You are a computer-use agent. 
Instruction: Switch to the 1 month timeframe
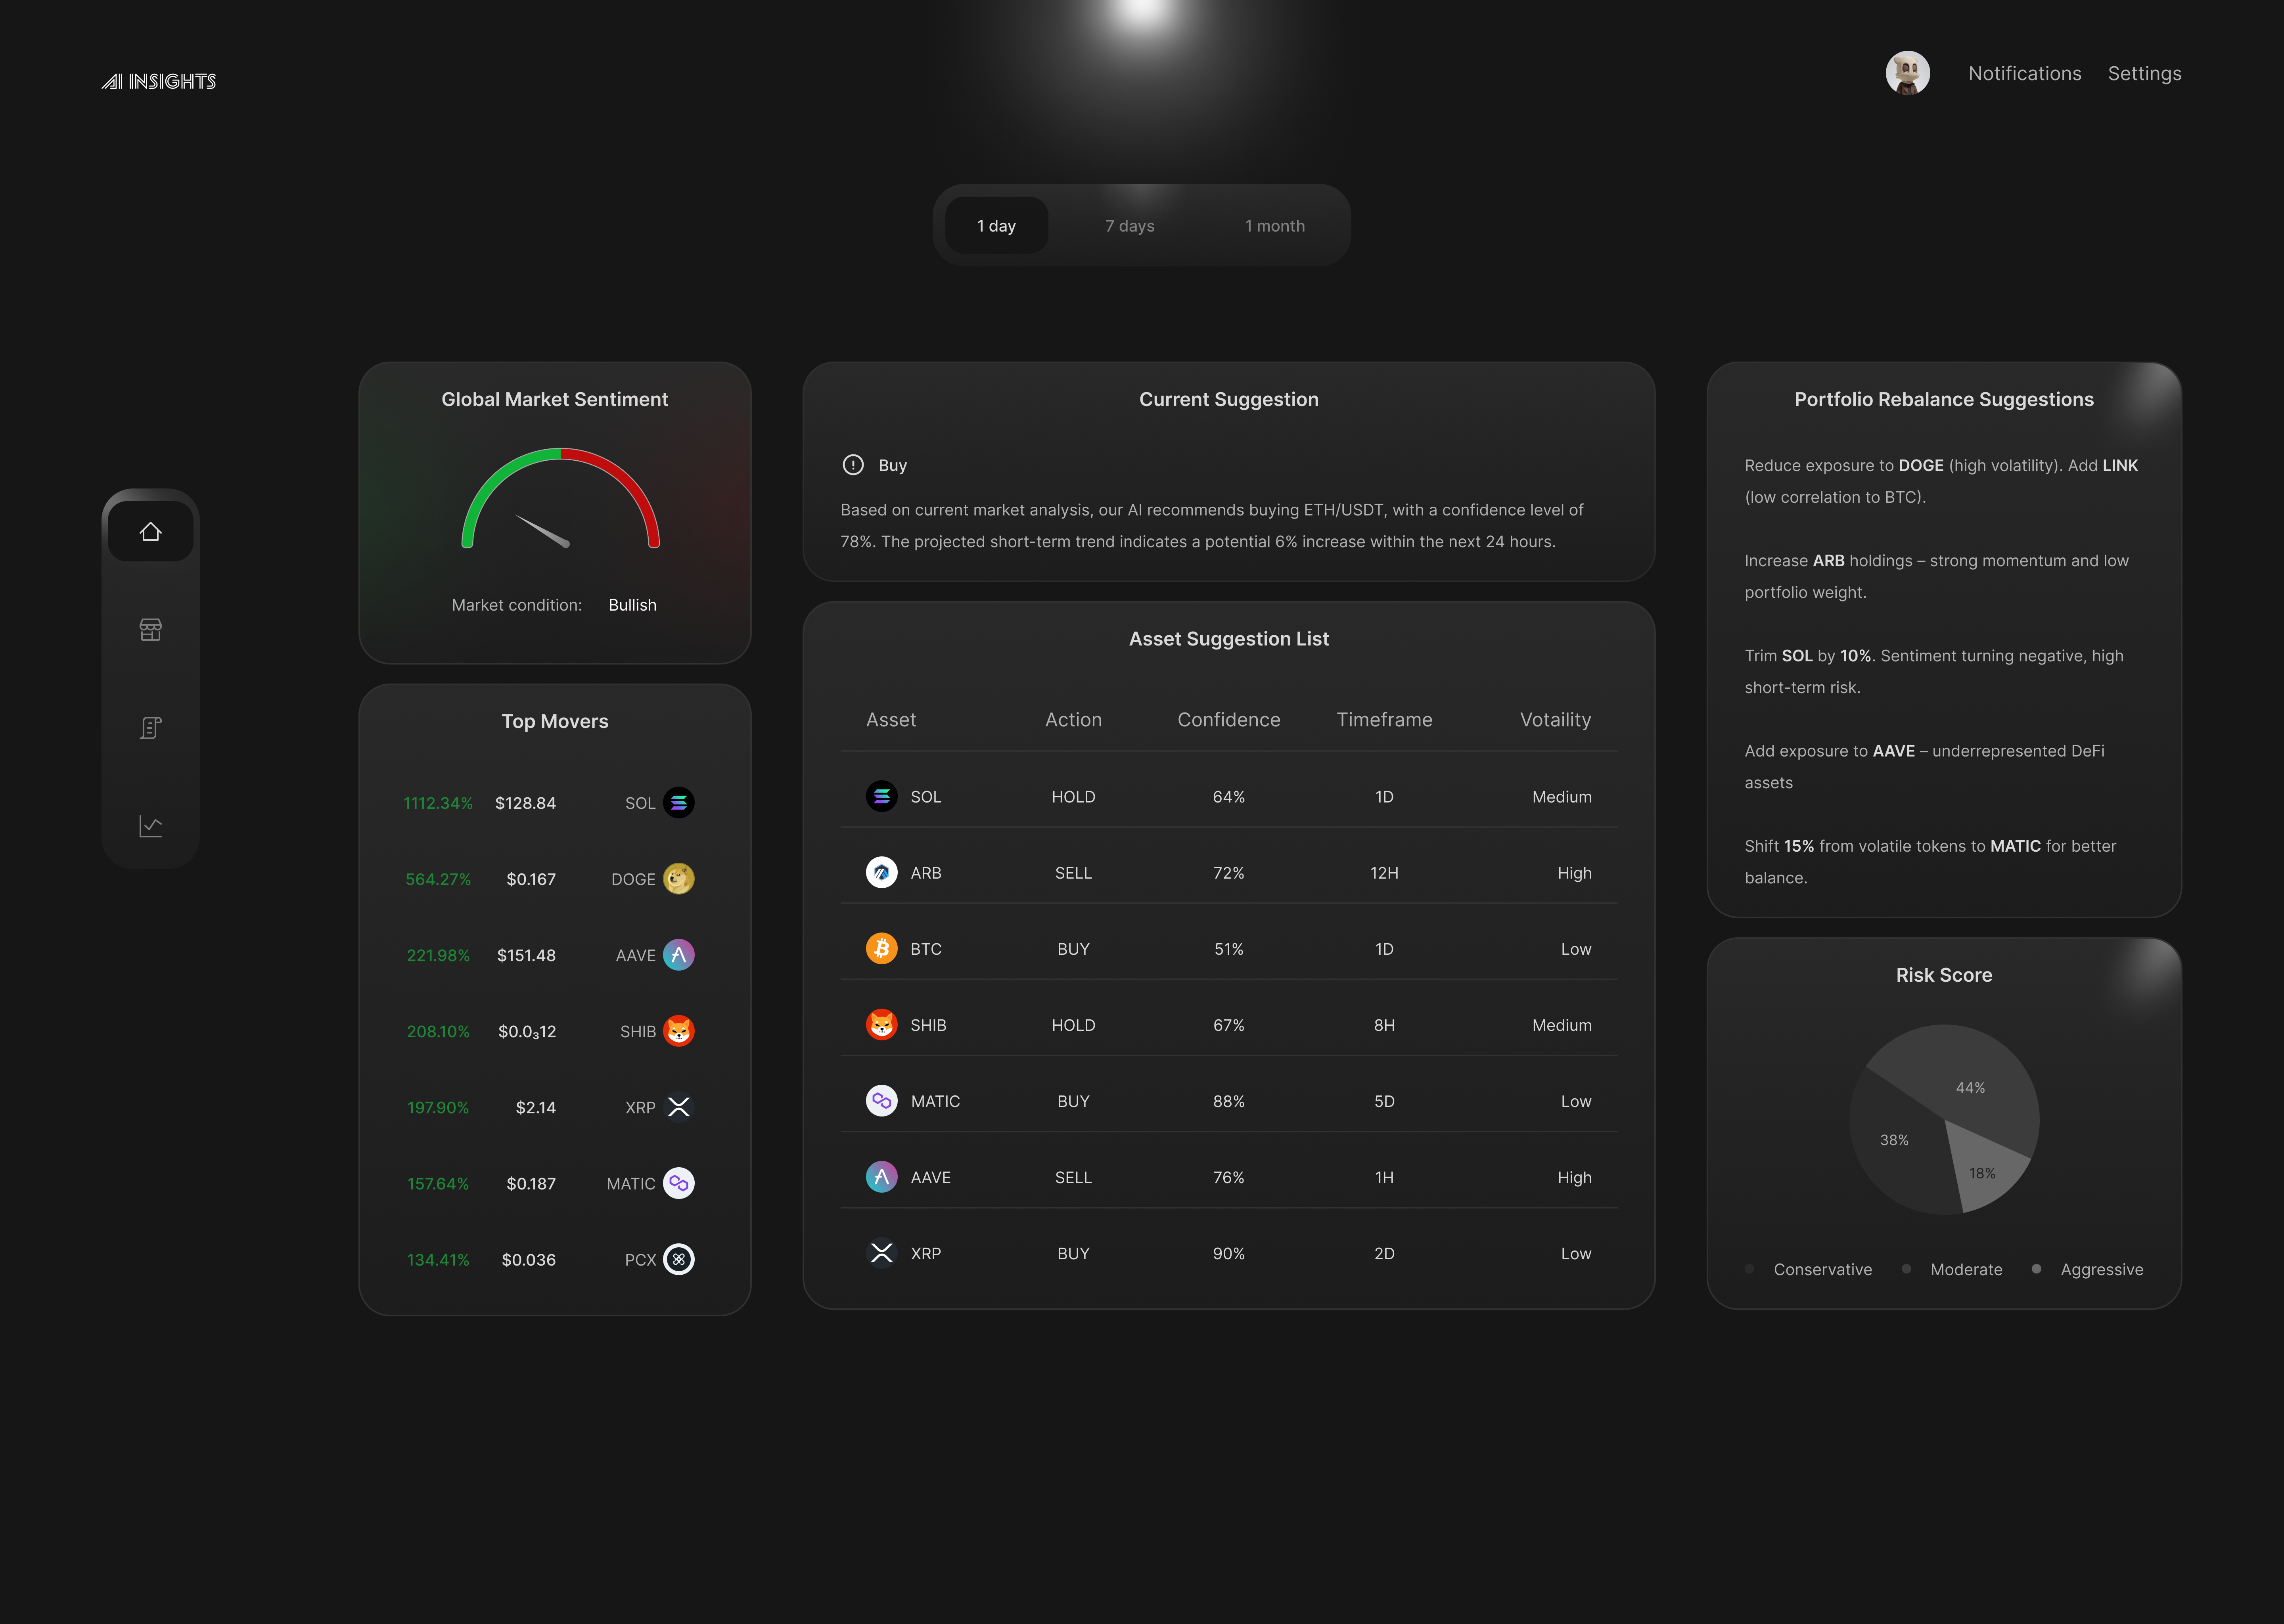[1274, 226]
